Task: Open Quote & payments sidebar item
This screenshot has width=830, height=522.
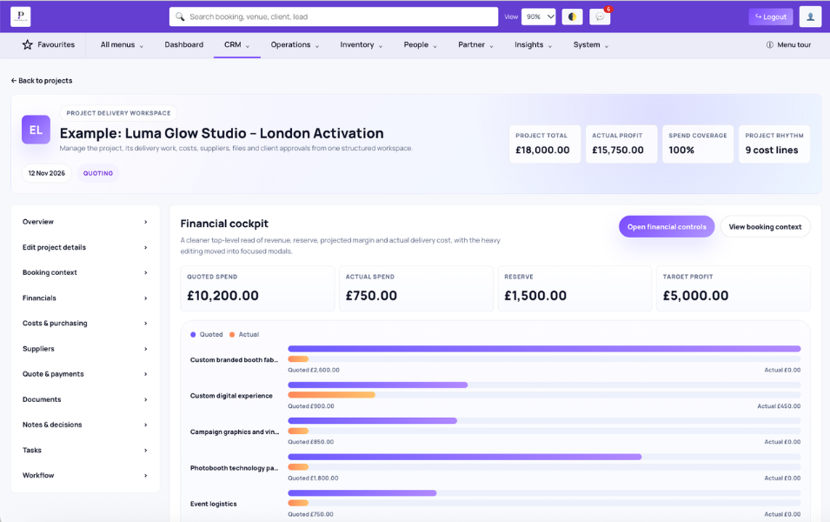Action: click(x=84, y=374)
